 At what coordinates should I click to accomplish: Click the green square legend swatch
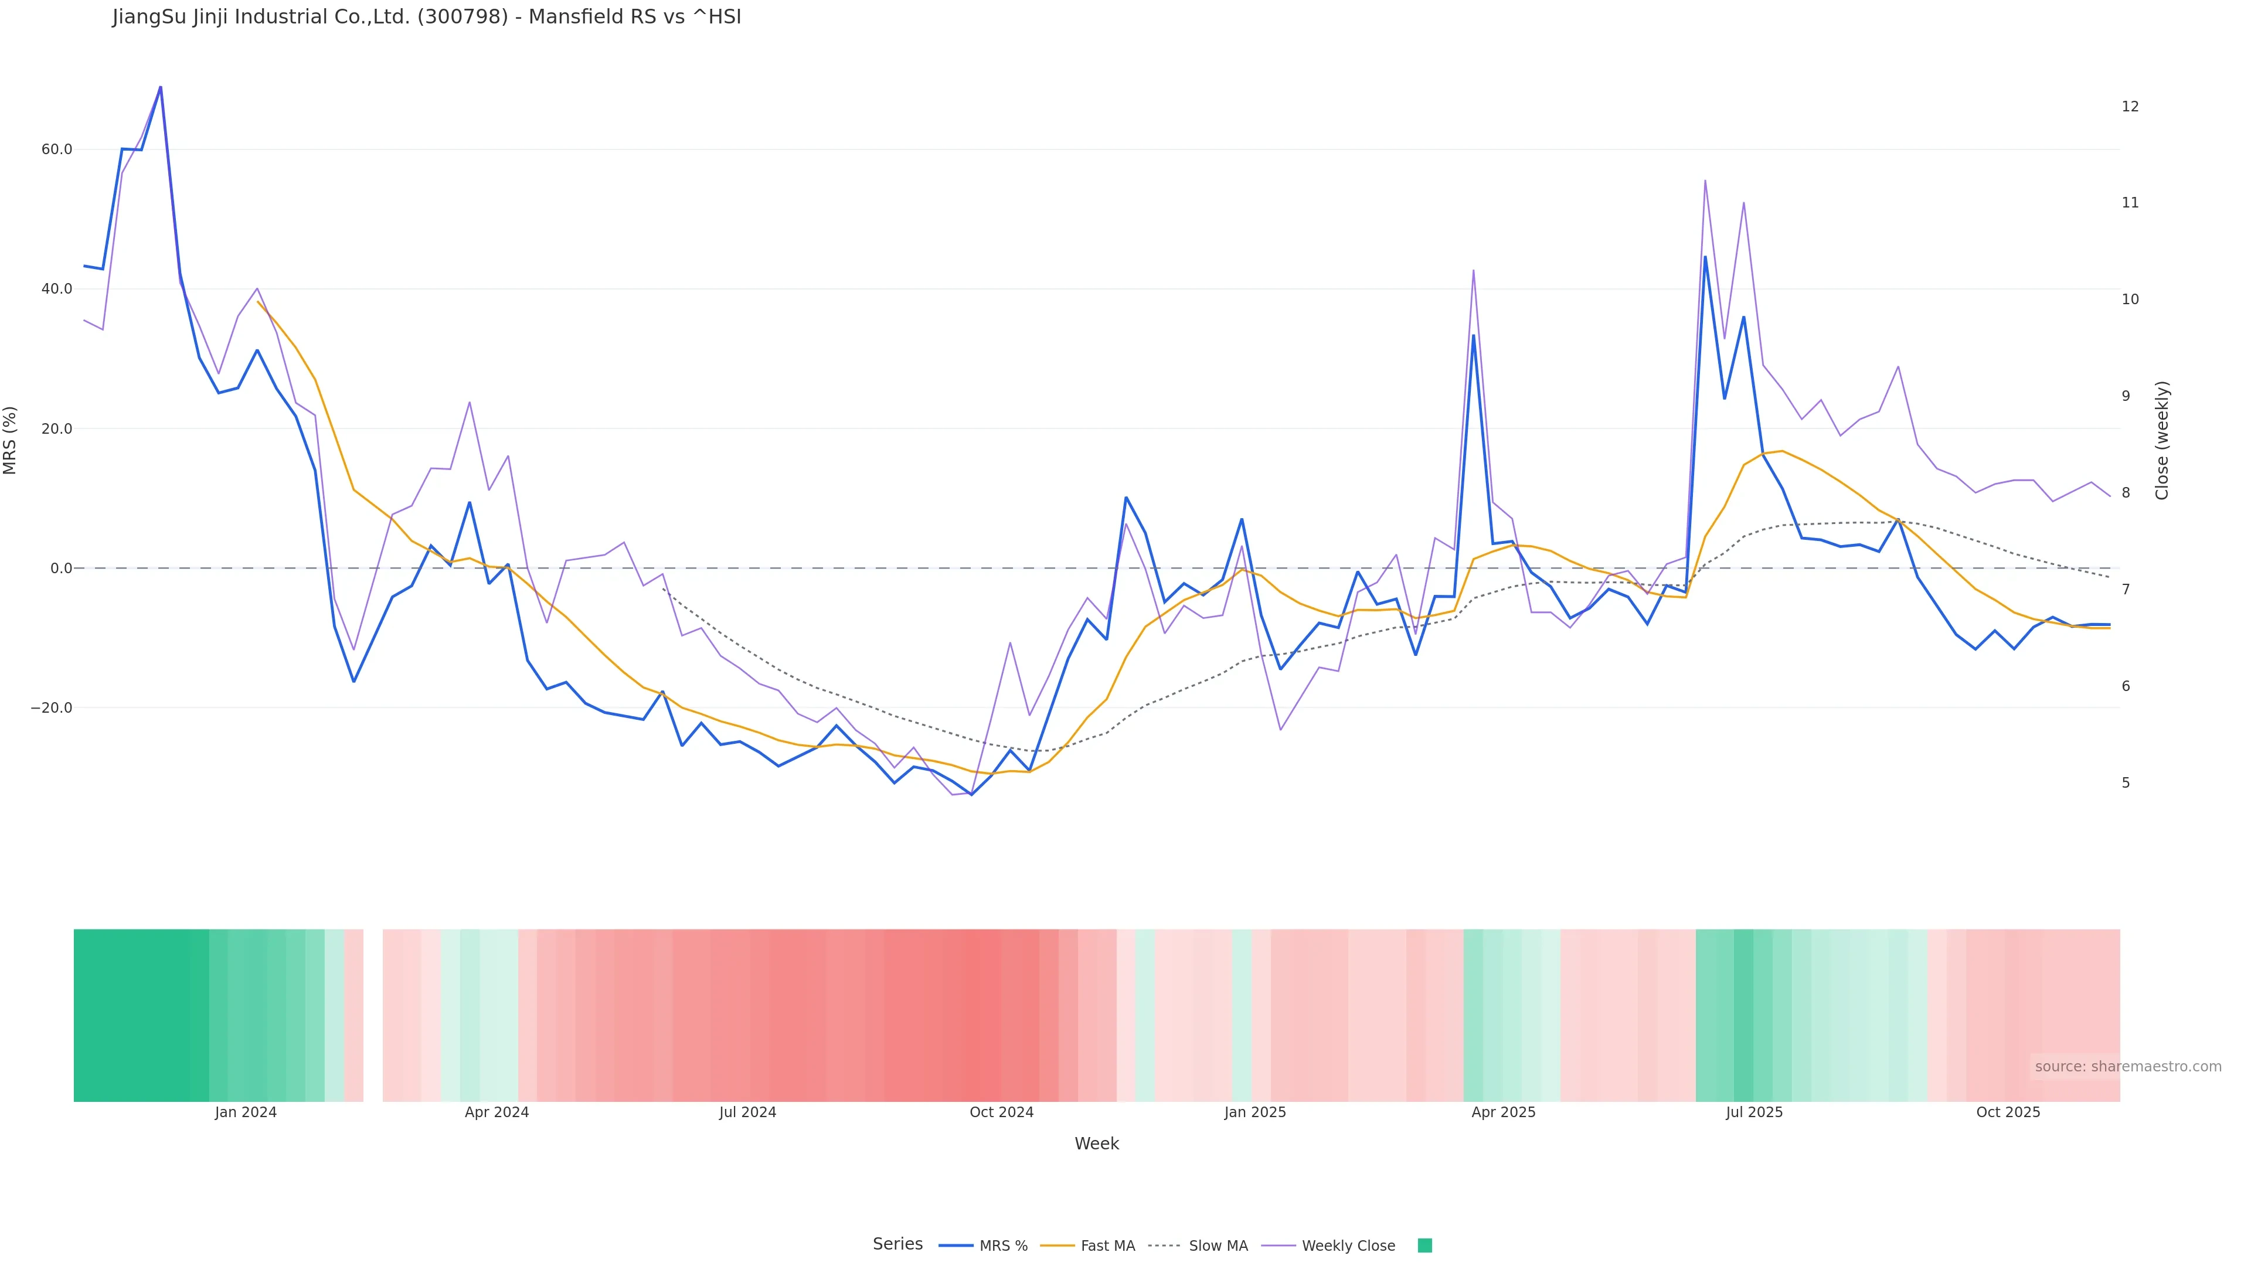pos(1424,1246)
